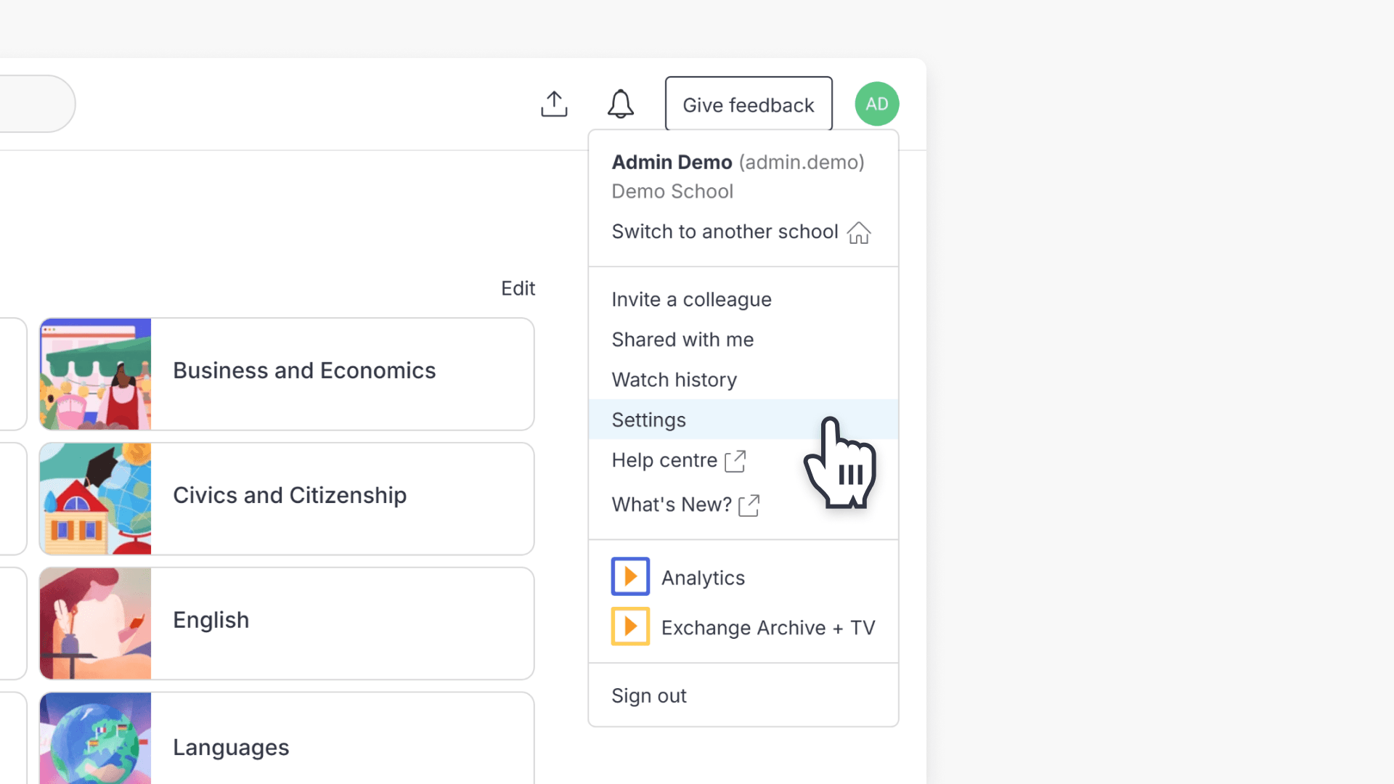Viewport: 1394px width, 784px height.
Task: Click the share/upload icon in the header
Action: [x=554, y=103]
